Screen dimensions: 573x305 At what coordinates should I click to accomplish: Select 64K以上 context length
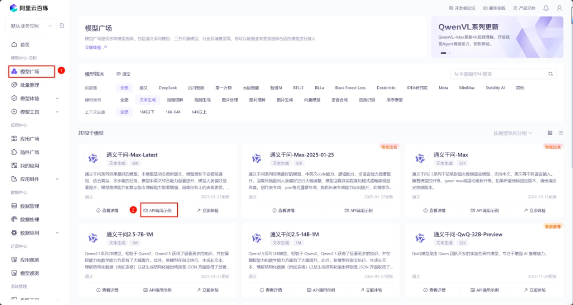[x=199, y=112]
